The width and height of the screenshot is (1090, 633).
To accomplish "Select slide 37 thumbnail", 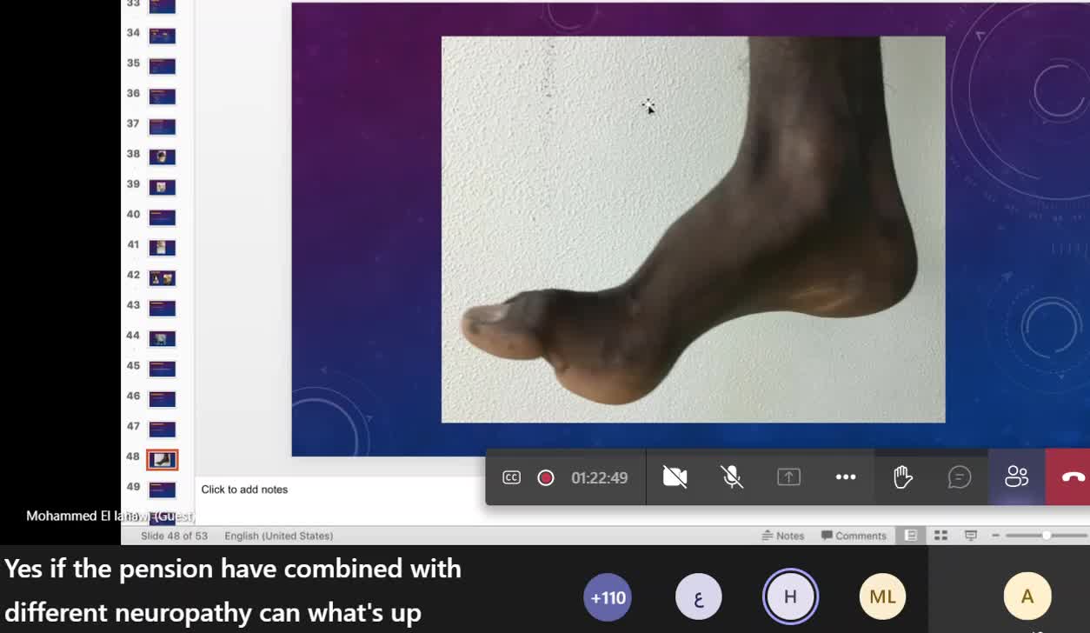I will click(x=163, y=127).
